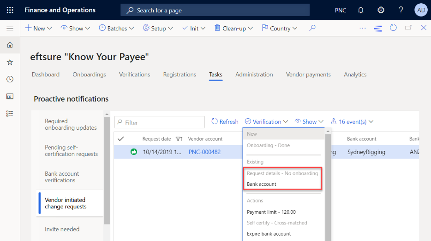This screenshot has height=241, width=431.
Task: Open the AD user avatar
Action: tap(421, 10)
